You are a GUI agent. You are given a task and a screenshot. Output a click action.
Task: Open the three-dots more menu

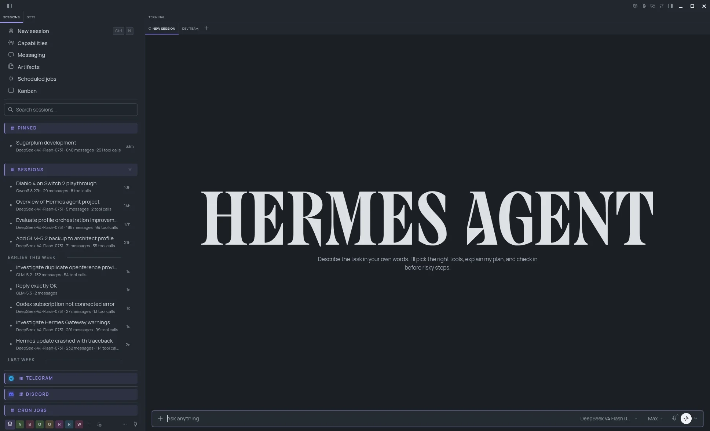[125, 424]
